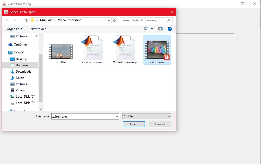Select the xylophone video file
The image size is (261, 164).
pos(157,50)
